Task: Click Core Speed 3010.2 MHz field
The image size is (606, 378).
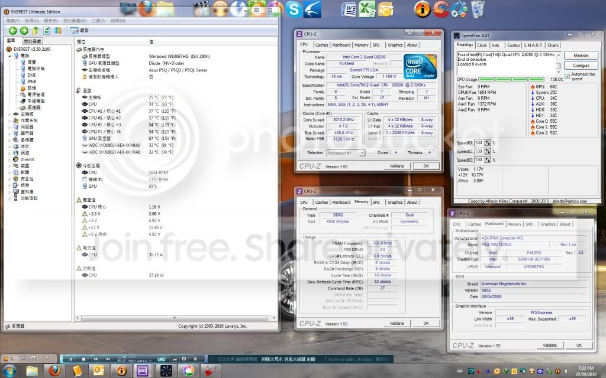Action: point(344,120)
